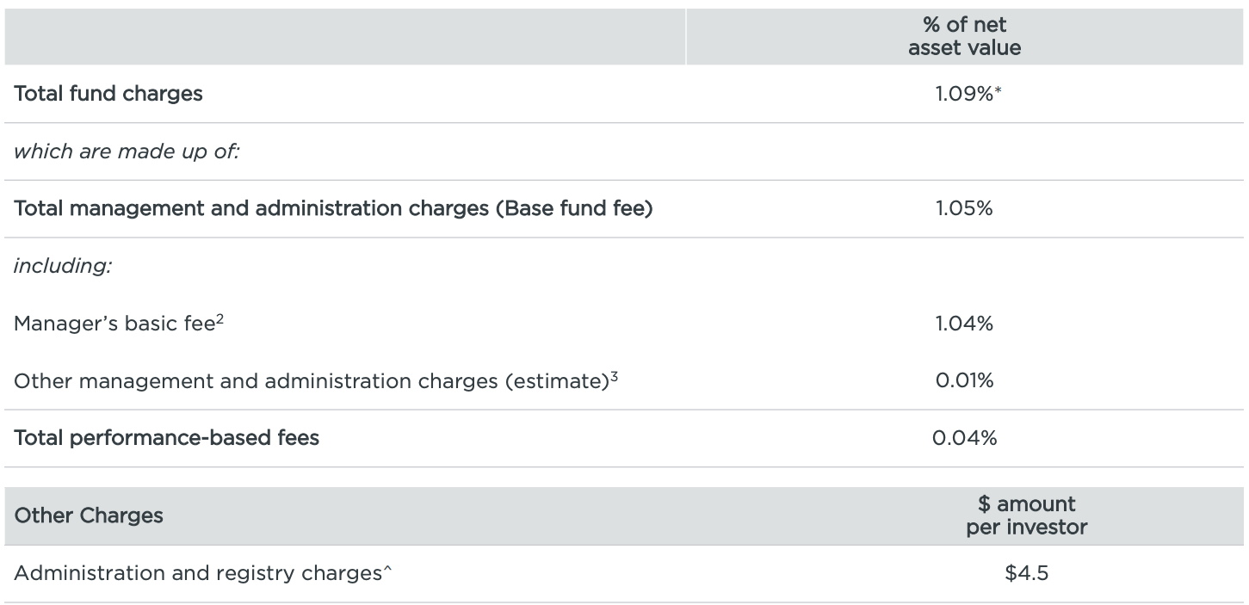Open footnote 3 after '(estimate)'

click(615, 376)
